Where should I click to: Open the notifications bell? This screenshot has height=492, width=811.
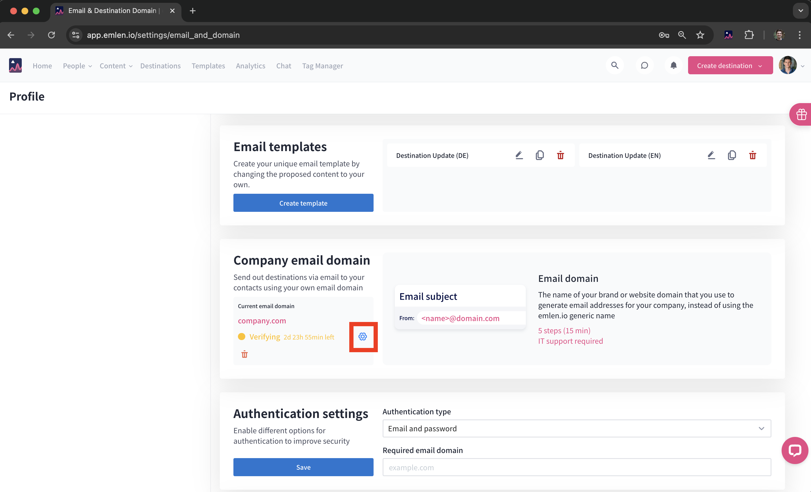tap(673, 66)
